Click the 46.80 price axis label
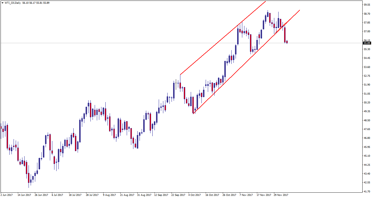Viewport: 373px width, 198px height. pyautogui.click(x=367, y=138)
